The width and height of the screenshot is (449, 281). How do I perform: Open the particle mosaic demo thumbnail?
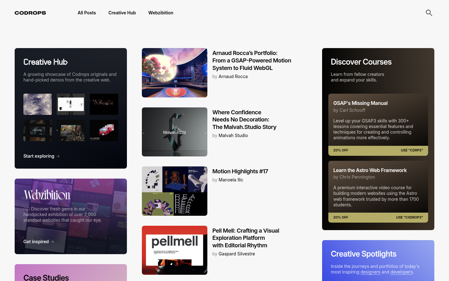[x=71, y=131]
